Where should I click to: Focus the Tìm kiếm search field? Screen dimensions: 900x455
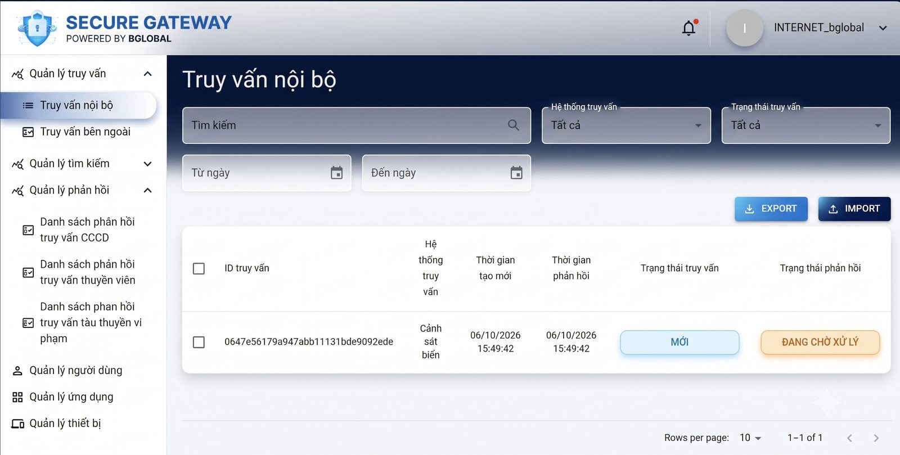click(357, 125)
